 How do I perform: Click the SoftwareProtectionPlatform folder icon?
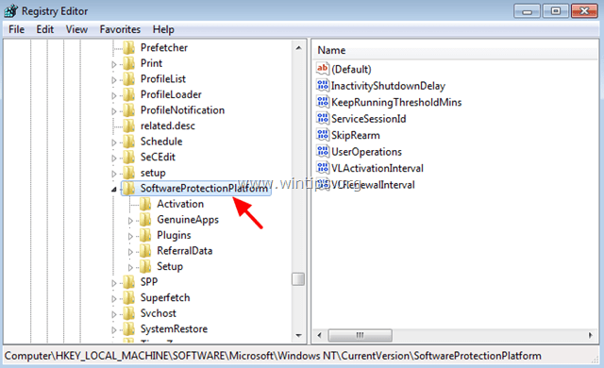129,188
